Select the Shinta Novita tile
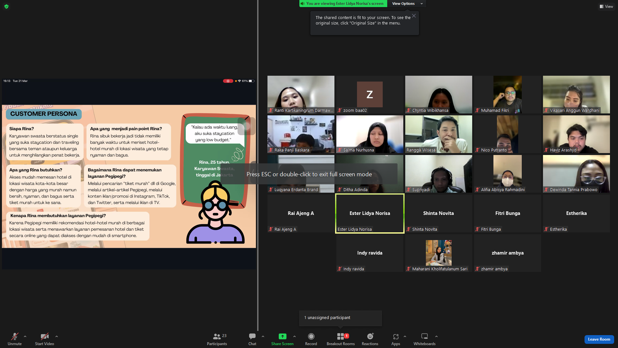The image size is (618, 348). [x=439, y=213]
